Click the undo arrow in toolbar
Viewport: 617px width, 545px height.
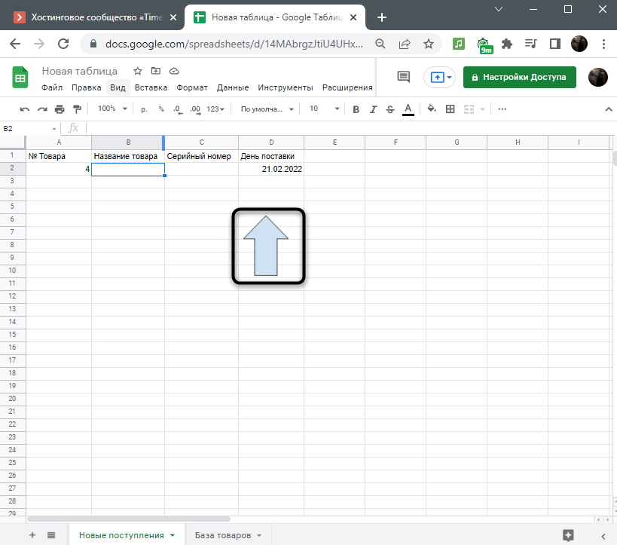click(25, 109)
